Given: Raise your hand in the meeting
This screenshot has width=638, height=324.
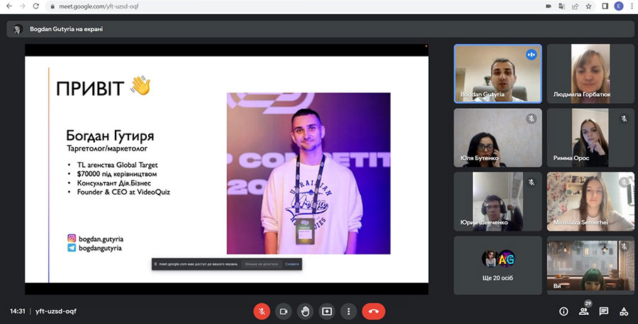Looking at the screenshot, I should [x=305, y=311].
